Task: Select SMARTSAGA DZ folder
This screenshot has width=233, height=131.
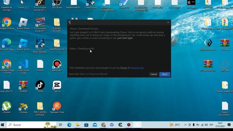Action: pyautogui.click(x=57, y=44)
